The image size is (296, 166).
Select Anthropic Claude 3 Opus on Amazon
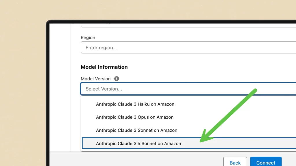pos(134,117)
